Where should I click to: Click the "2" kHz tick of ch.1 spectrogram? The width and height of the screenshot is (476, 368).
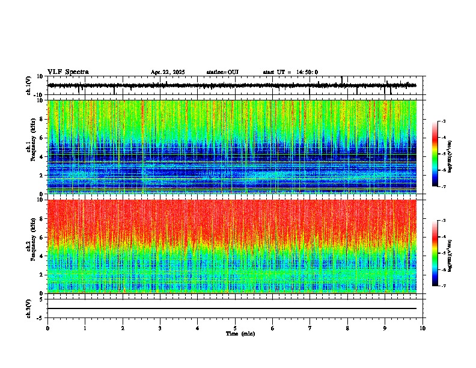[x=42, y=176]
